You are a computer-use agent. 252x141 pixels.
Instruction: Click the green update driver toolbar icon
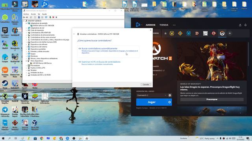pos(50,17)
